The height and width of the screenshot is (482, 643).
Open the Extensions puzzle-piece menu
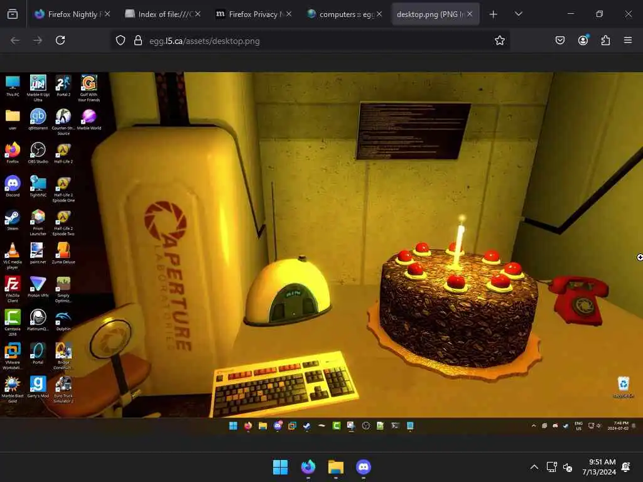tap(606, 40)
